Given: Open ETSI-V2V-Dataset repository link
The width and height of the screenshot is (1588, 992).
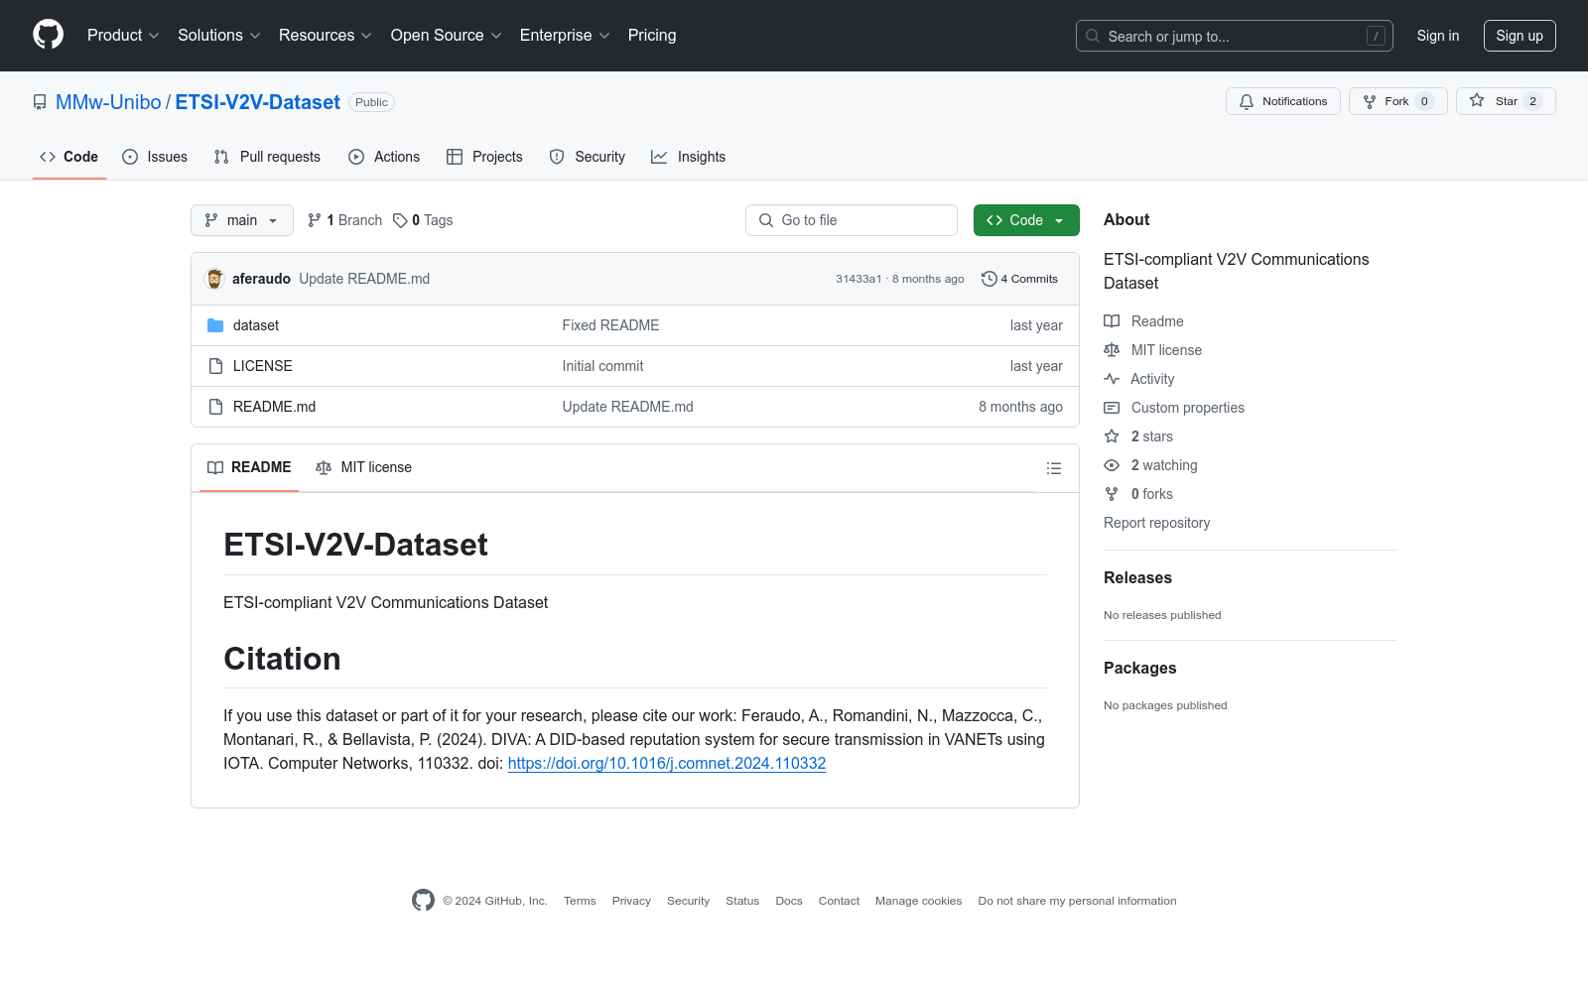Looking at the screenshot, I should tap(258, 102).
